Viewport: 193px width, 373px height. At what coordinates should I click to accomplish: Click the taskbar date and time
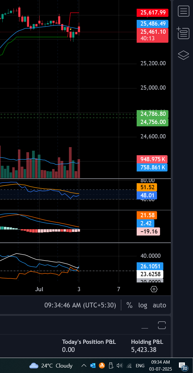[160, 365]
